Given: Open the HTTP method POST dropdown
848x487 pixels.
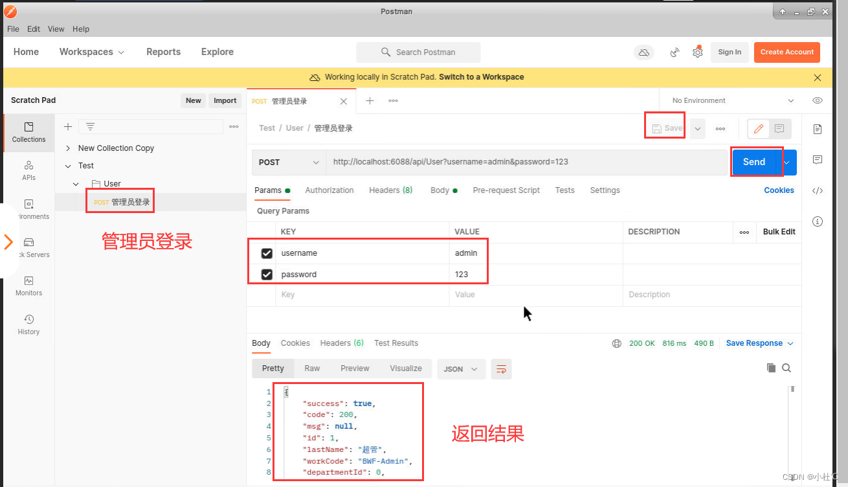Looking at the screenshot, I should (x=289, y=163).
